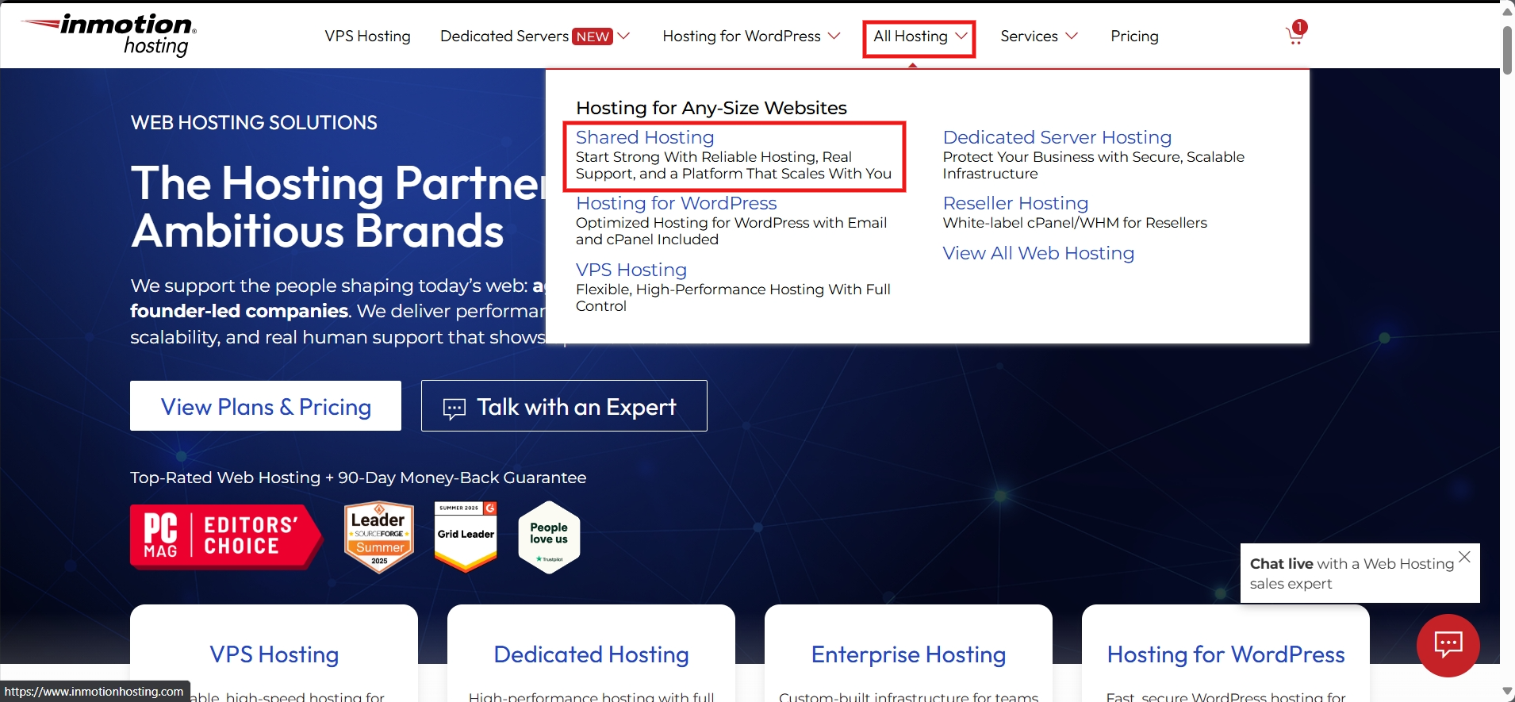Click the page vertical scrollbar thumb
1515x702 pixels.
coord(1507,49)
